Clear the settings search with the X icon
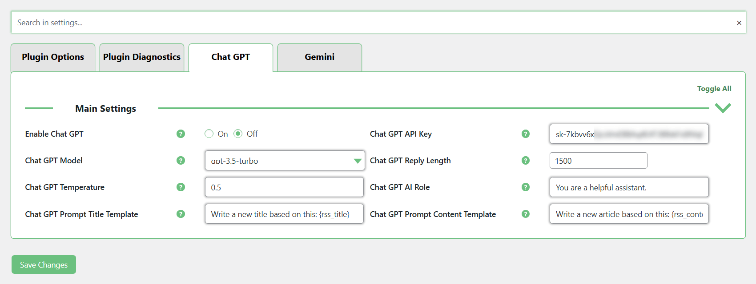 tap(739, 23)
